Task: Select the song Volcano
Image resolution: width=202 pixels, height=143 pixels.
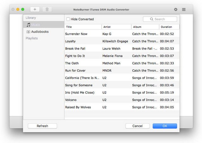Action: pos(71,100)
